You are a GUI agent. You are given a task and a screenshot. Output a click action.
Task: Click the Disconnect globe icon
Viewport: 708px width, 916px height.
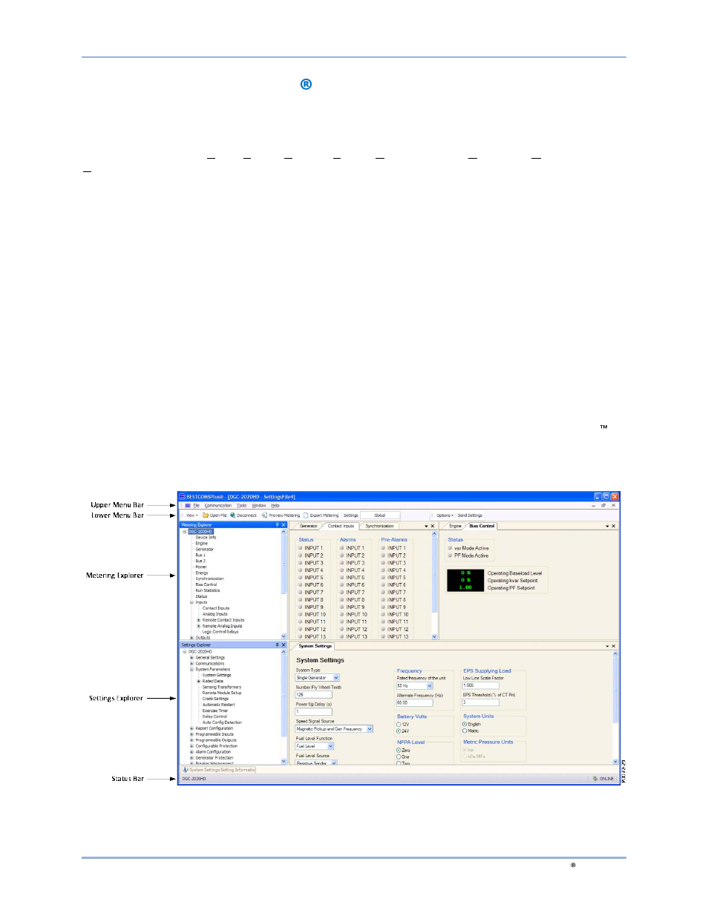tap(232, 515)
